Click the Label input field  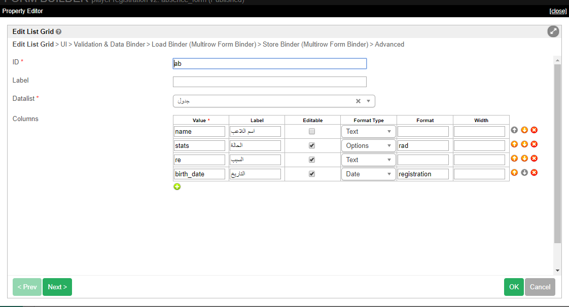click(269, 82)
